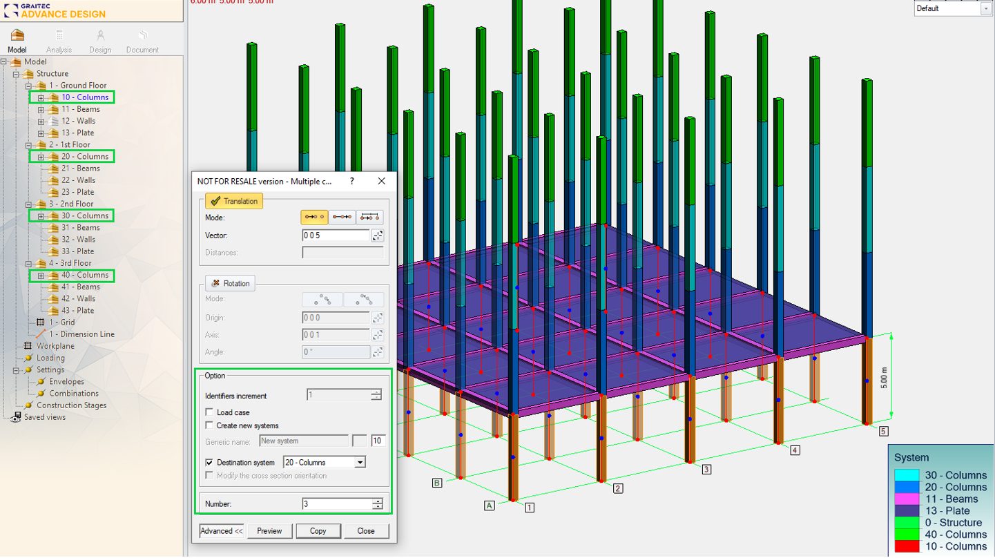Screen dimensions: 995x558
Task: Click the 21 - Beams folder icon
Action: [53, 169]
